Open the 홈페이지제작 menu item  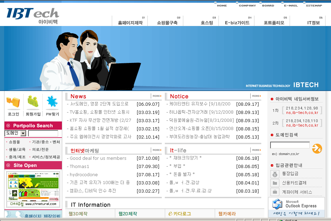[130, 23]
